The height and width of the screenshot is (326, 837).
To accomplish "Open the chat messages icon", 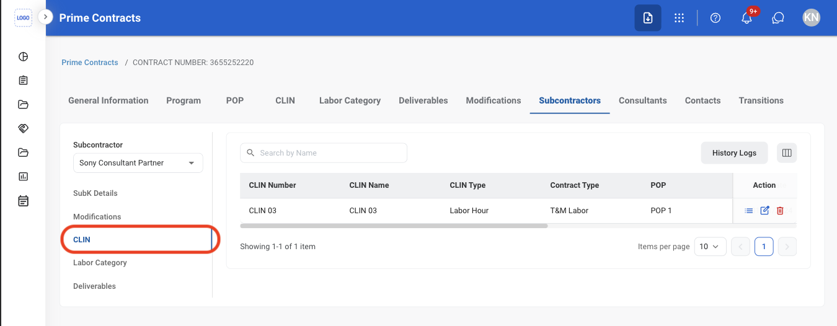I will click(778, 18).
